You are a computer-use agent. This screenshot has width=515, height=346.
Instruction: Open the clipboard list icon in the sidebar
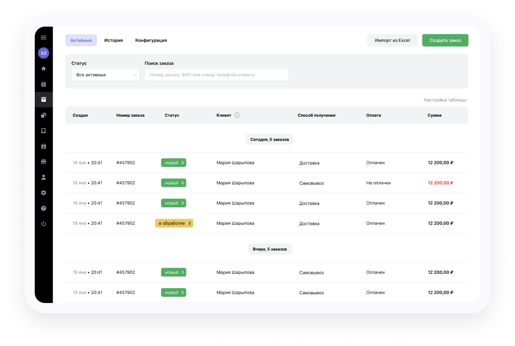[x=43, y=84]
